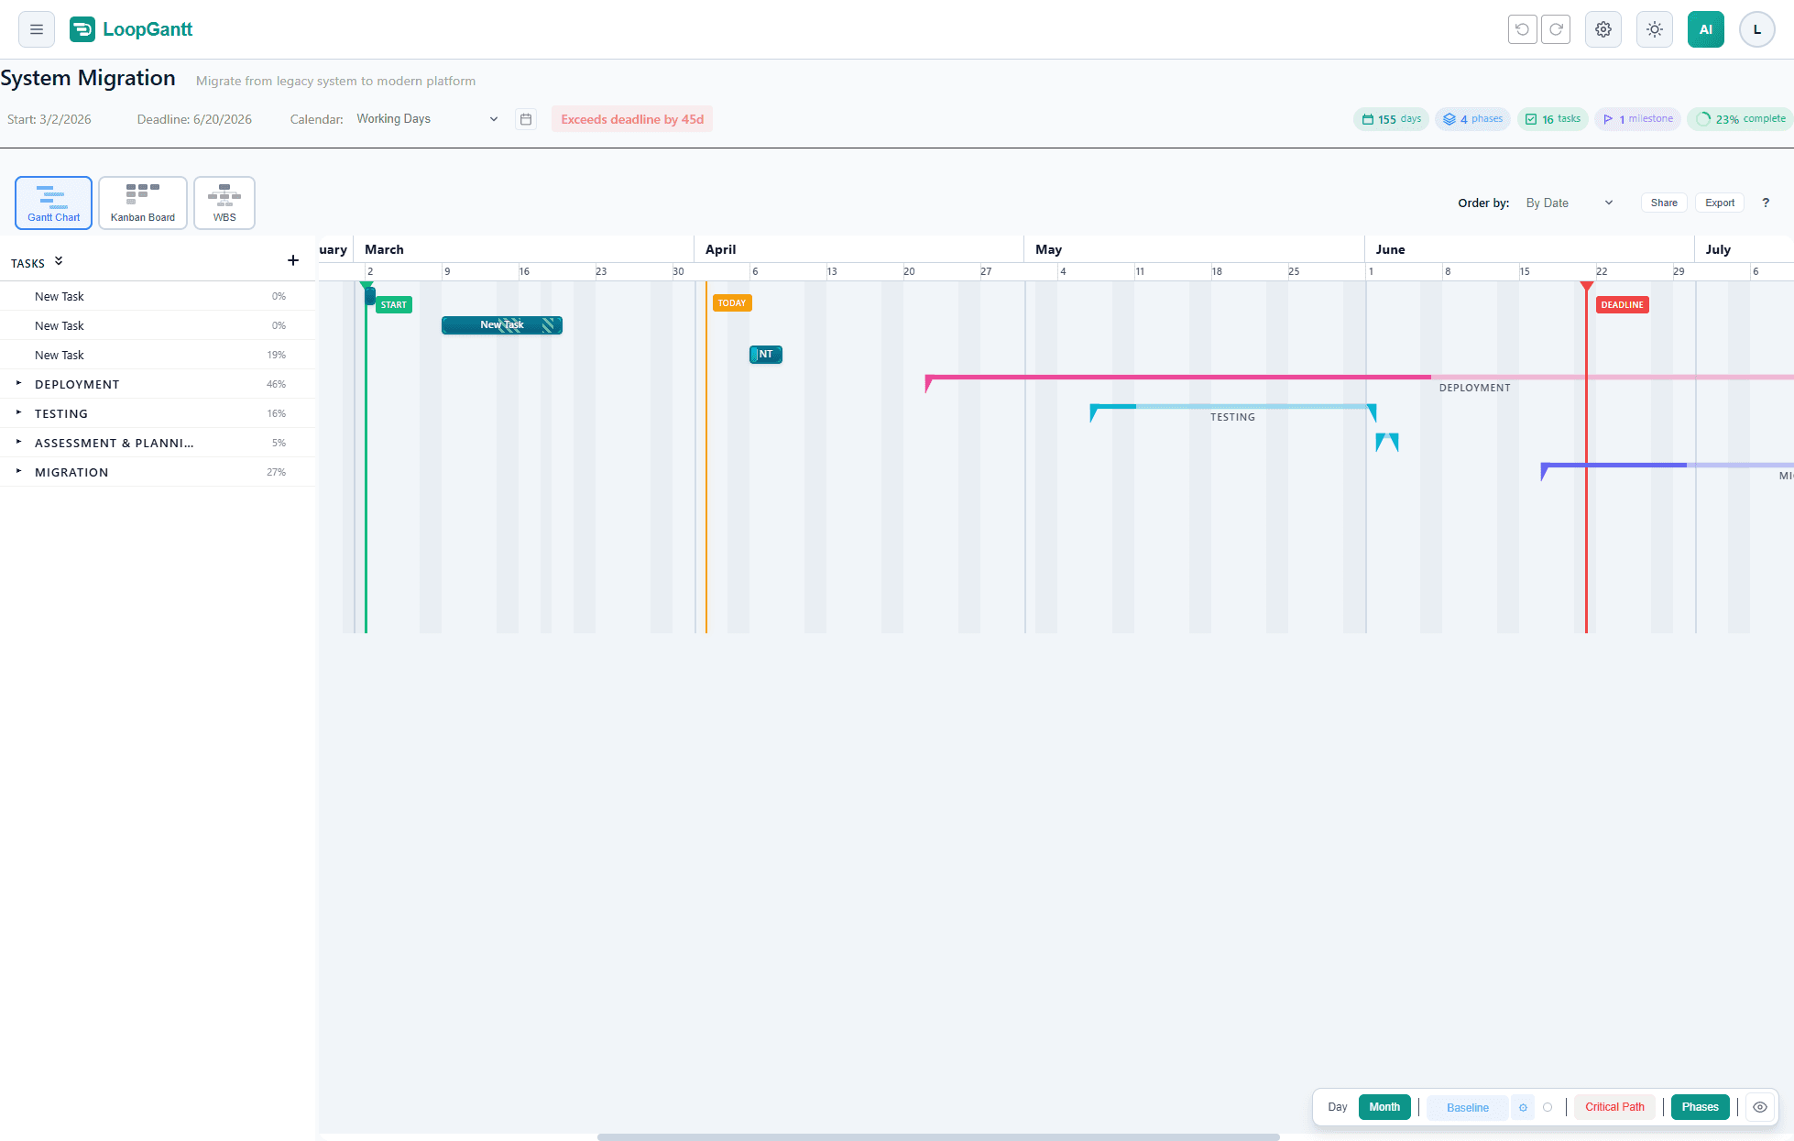1794x1141 pixels.
Task: Switch to the WBS view
Action: (x=224, y=203)
